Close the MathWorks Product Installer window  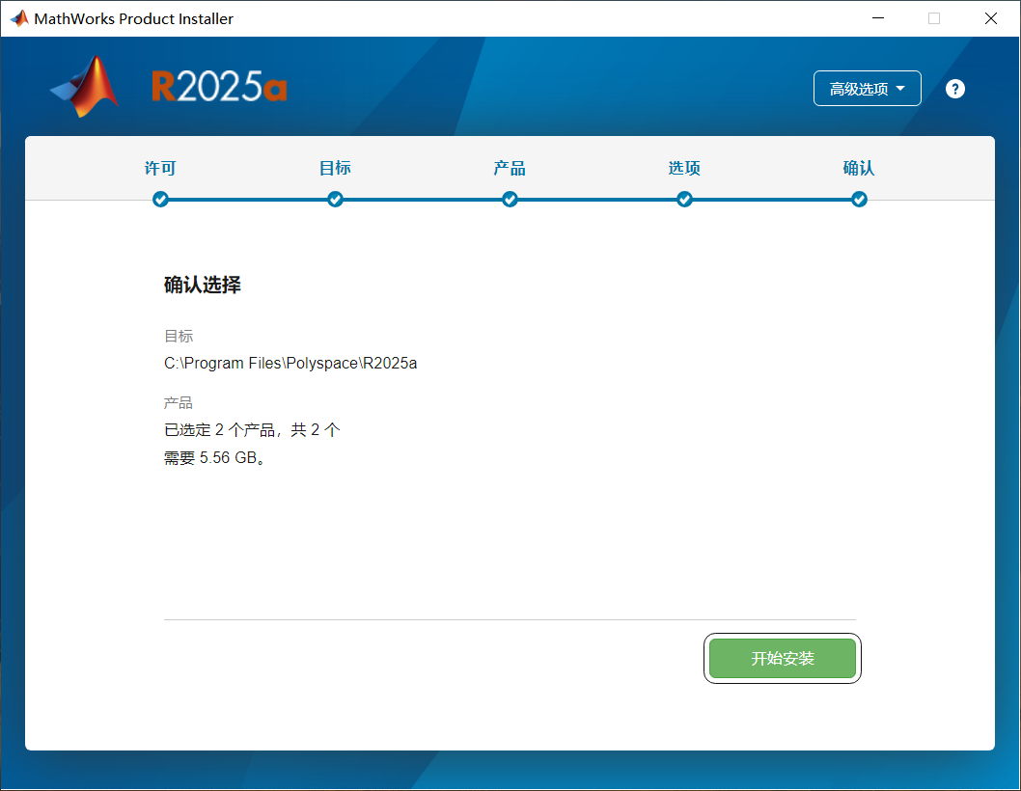[990, 18]
